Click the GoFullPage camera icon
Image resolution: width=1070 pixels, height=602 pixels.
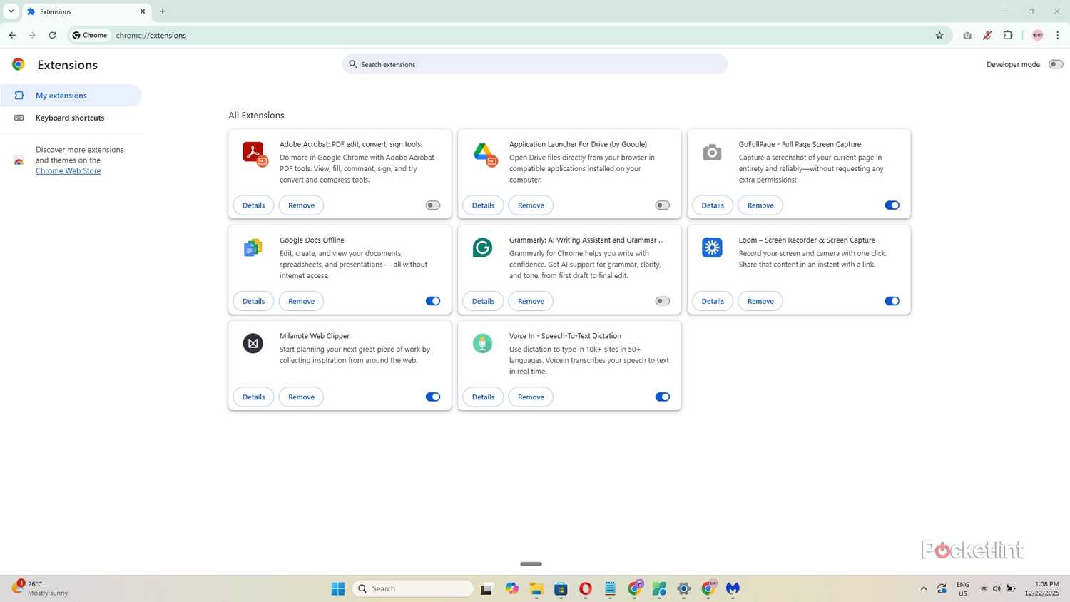pos(711,152)
